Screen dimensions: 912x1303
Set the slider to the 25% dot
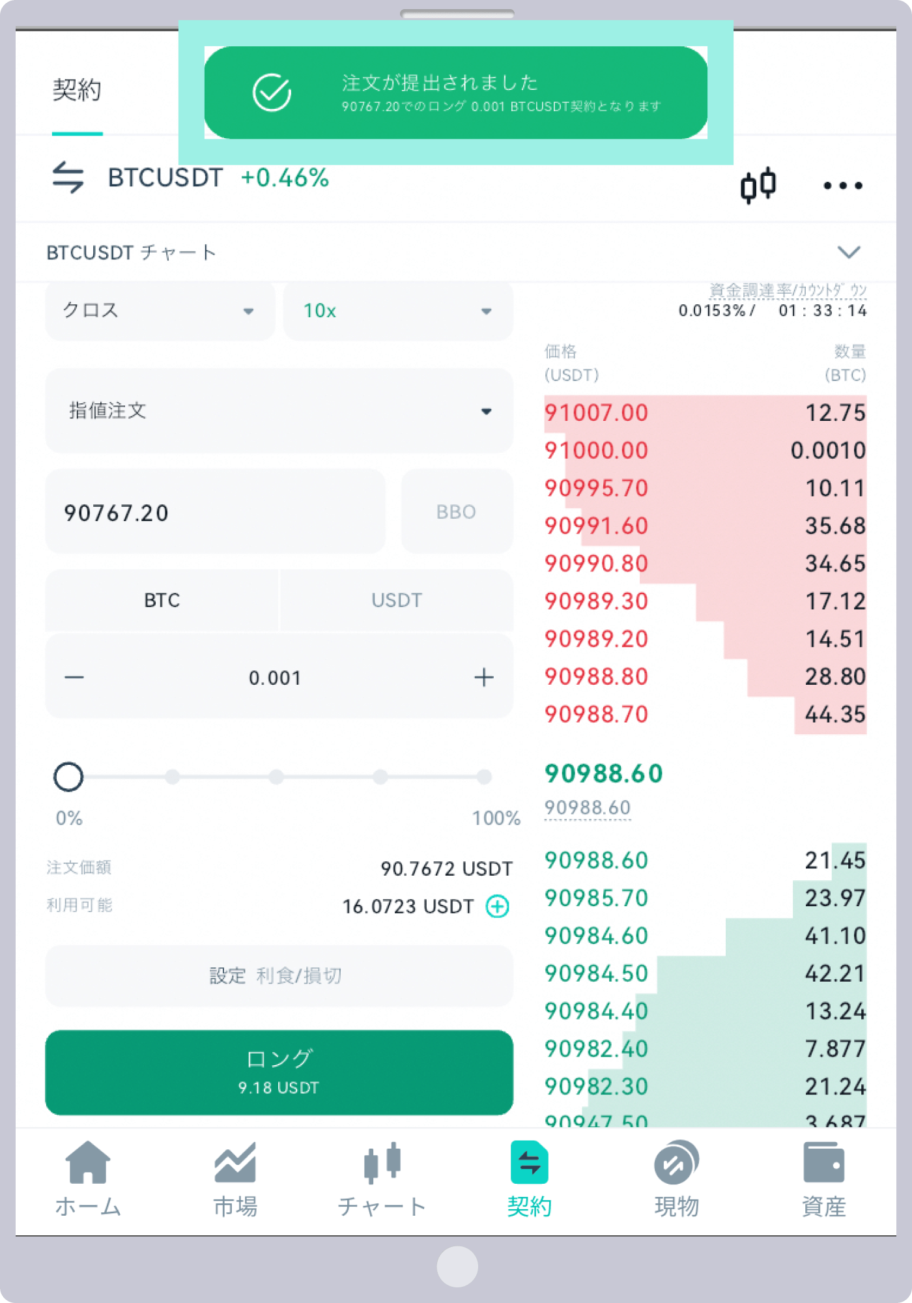point(172,777)
